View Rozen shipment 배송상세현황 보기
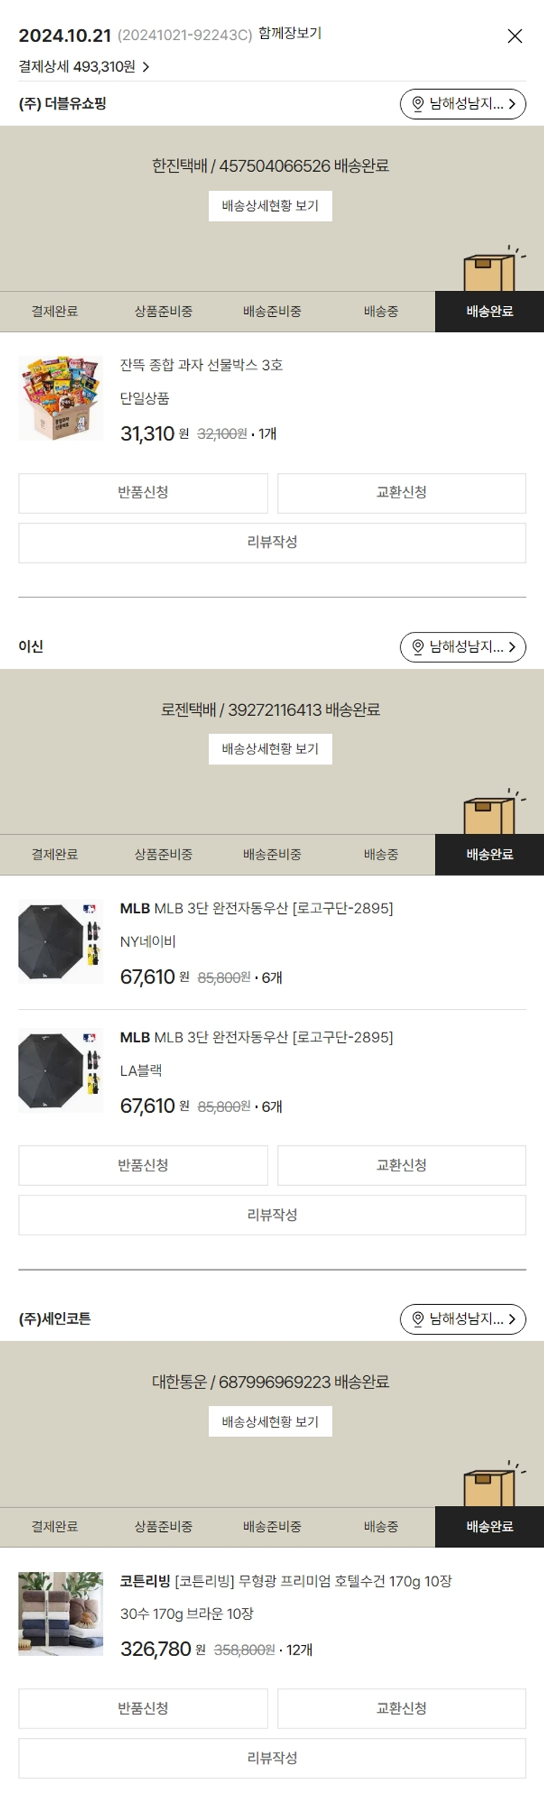The width and height of the screenshot is (544, 1796). pyautogui.click(x=270, y=749)
